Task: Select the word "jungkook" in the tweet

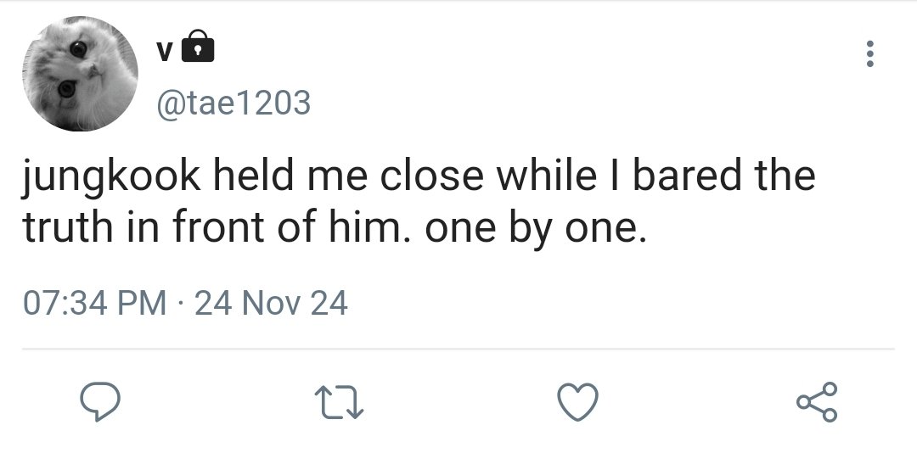Action: click(111, 177)
